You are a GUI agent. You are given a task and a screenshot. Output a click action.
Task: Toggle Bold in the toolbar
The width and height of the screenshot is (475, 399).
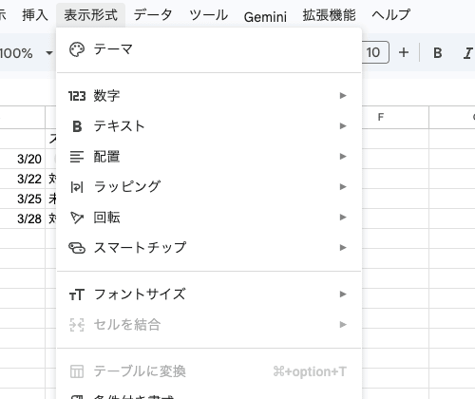point(438,53)
